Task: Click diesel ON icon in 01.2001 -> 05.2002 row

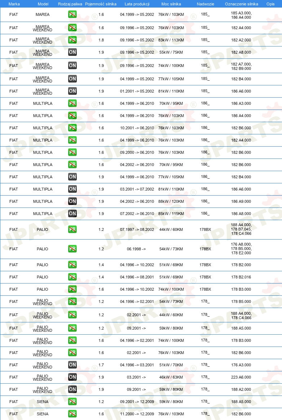Action: 72,91
